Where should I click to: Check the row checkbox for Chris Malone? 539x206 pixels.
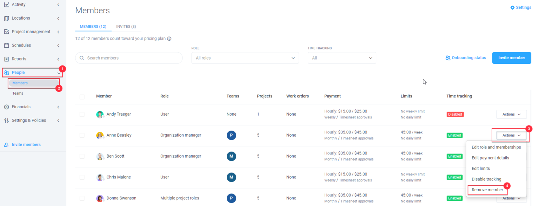click(x=82, y=177)
